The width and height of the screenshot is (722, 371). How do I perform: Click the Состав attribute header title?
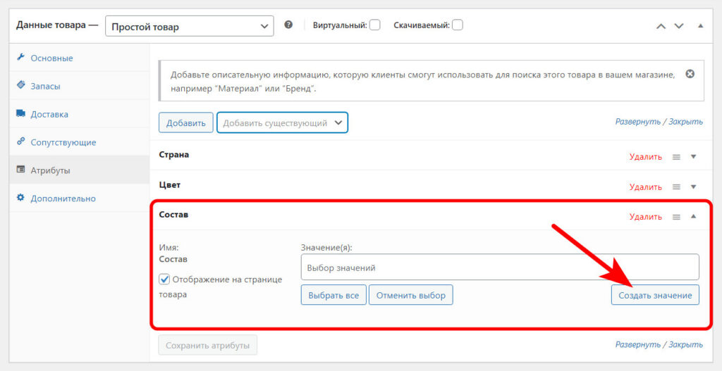(x=173, y=215)
